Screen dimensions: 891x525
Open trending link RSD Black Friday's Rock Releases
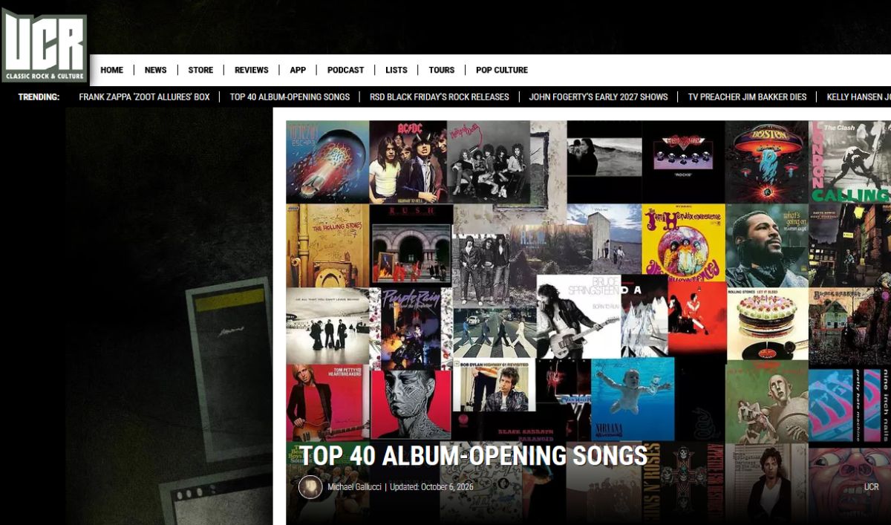440,97
